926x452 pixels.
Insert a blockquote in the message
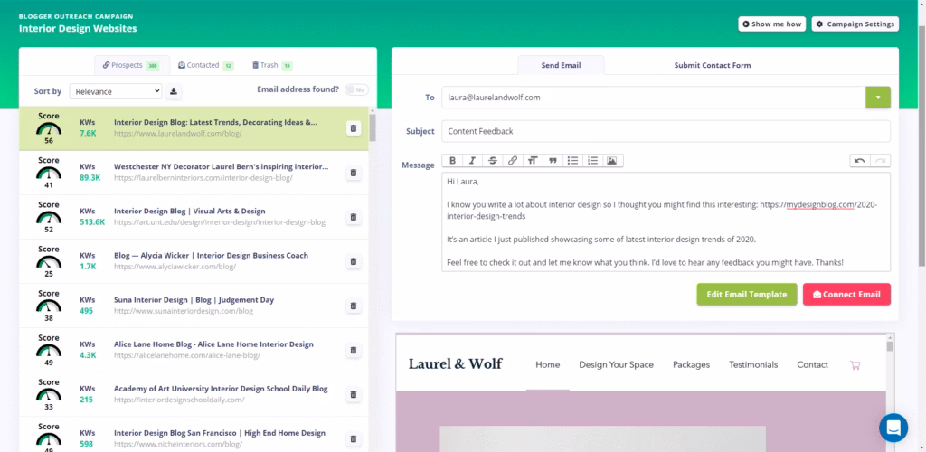pos(552,161)
